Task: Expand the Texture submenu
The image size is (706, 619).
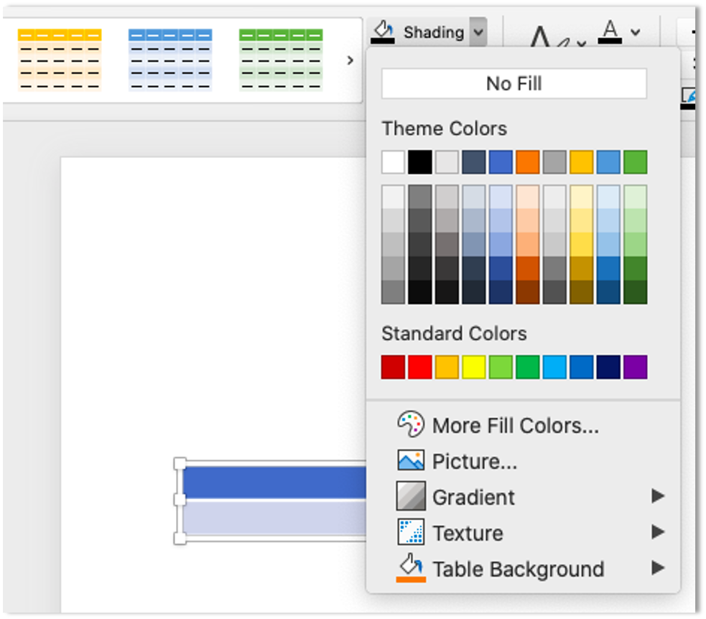Action: click(x=659, y=533)
